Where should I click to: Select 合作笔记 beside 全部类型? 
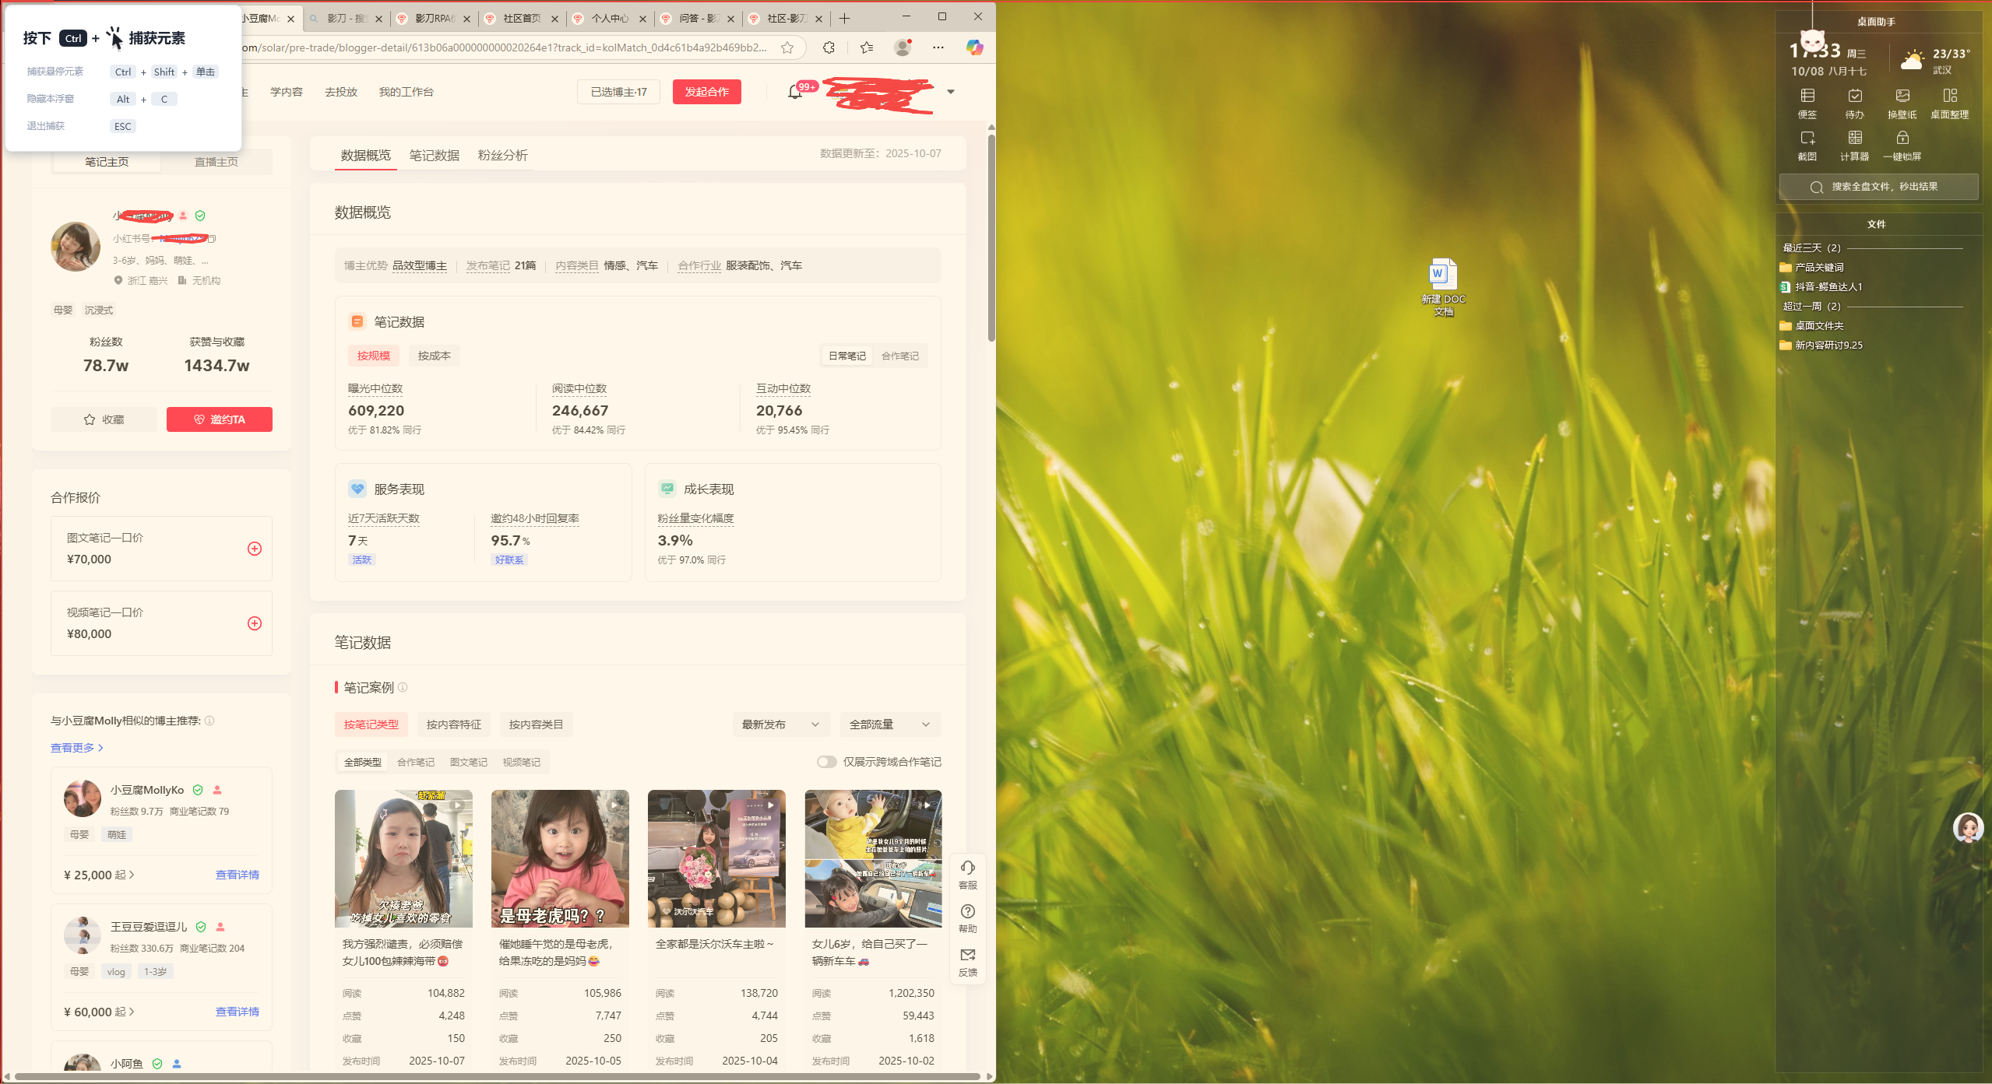[x=416, y=762]
